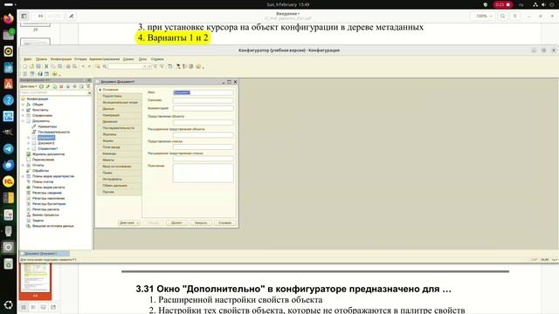Click the Закрыть button in document dialog
559x314 pixels.
point(201,223)
